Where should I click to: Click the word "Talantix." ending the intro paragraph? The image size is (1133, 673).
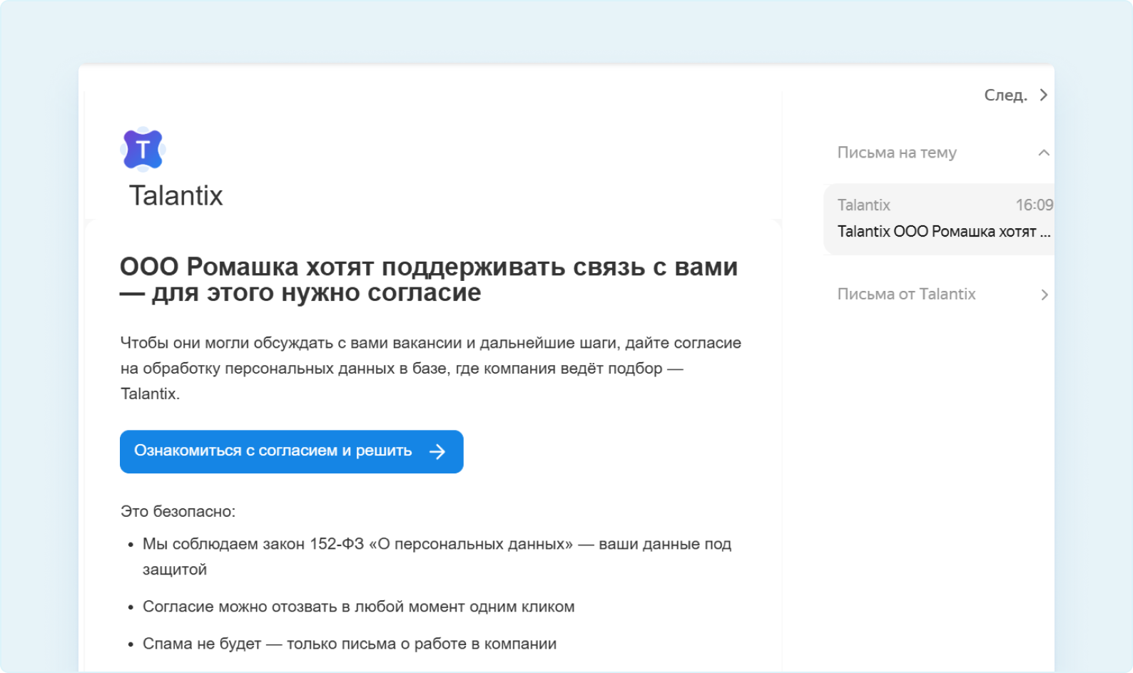(x=150, y=394)
